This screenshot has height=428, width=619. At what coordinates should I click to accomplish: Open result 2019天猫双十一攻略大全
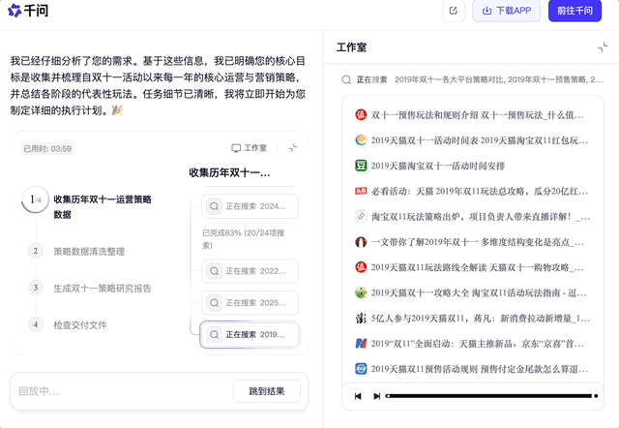(x=479, y=292)
